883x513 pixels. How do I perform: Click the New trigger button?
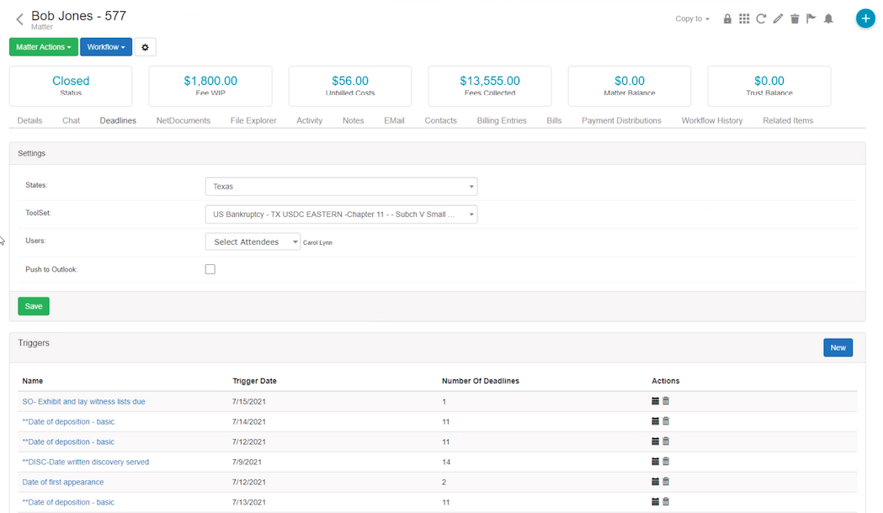(838, 347)
